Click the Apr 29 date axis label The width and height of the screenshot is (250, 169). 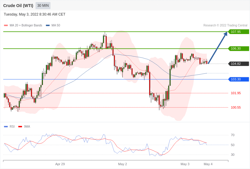pos(60,164)
